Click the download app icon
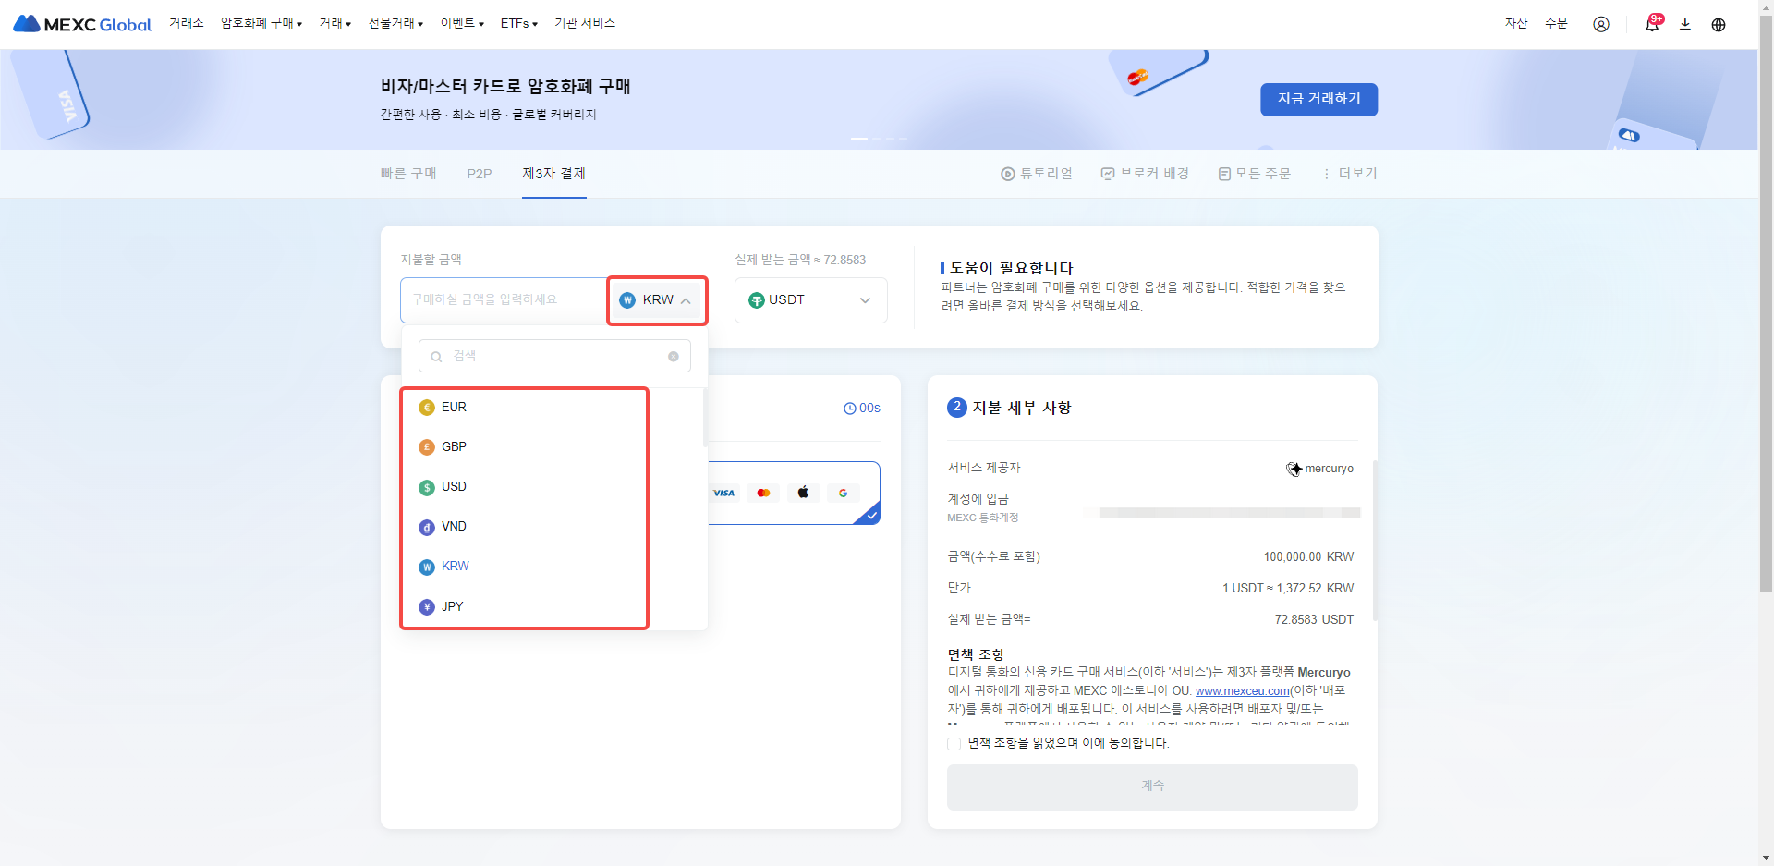 click(1684, 24)
